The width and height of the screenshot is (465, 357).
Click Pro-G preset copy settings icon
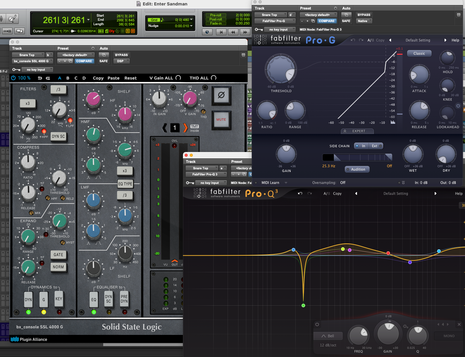point(313,21)
